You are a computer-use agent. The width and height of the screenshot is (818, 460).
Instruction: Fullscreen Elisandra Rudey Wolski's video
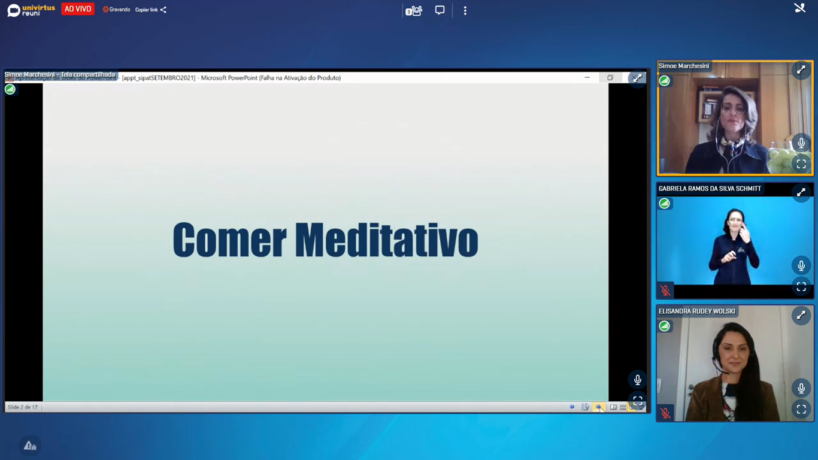[x=801, y=410]
